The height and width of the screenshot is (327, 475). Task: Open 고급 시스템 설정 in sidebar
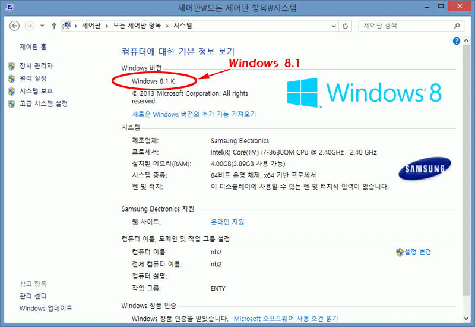click(x=43, y=103)
